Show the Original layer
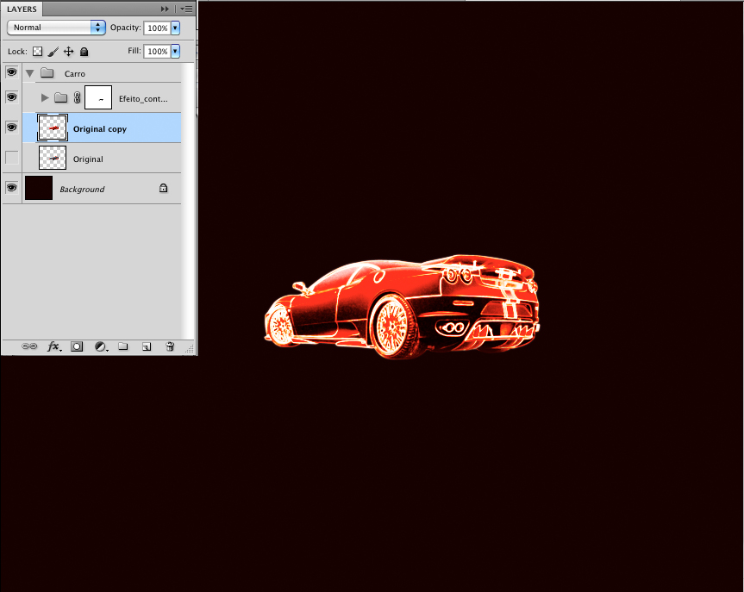Image resolution: width=744 pixels, height=592 pixels. [x=12, y=158]
